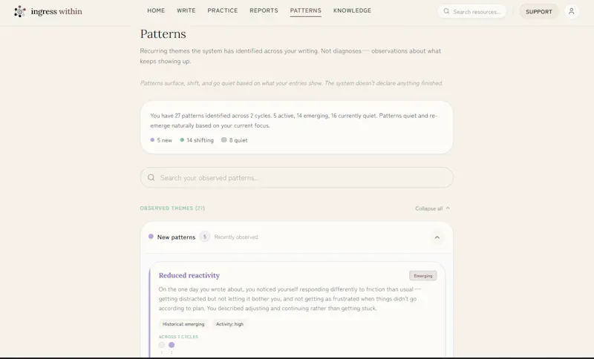Click the 5 new legend item

coord(161,140)
